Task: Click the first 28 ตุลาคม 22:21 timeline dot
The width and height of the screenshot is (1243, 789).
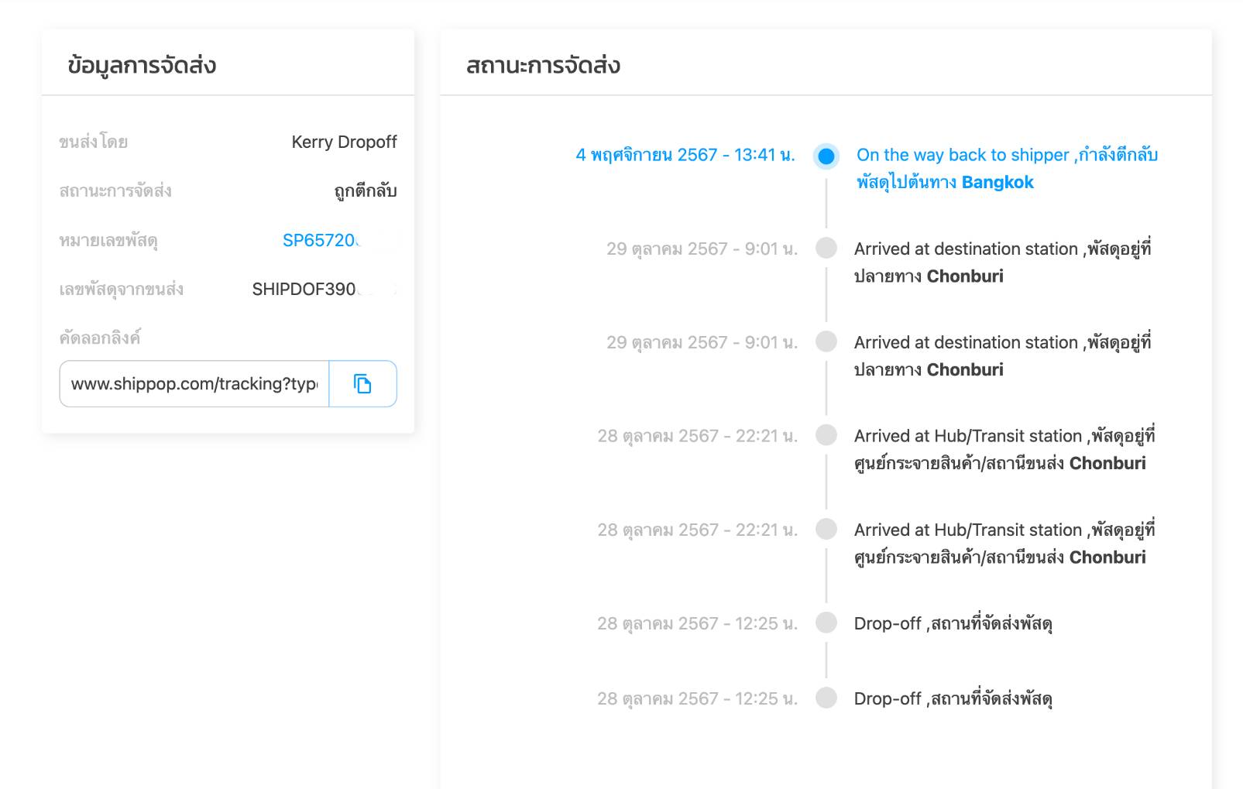Action: (x=826, y=435)
